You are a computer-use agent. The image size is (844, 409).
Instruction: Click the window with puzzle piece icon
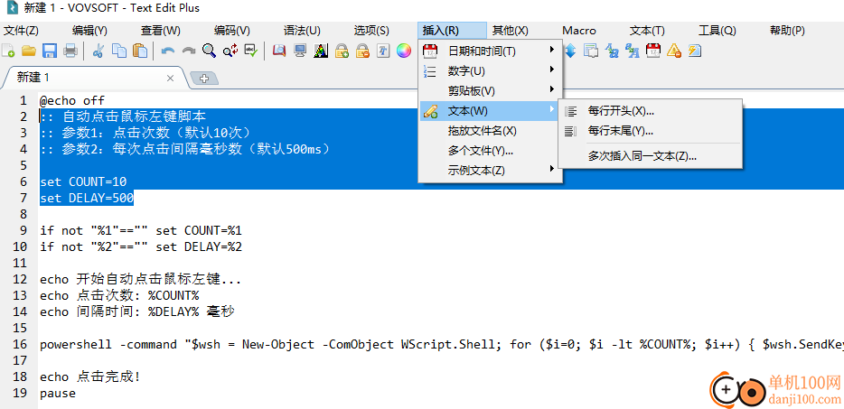point(591,51)
